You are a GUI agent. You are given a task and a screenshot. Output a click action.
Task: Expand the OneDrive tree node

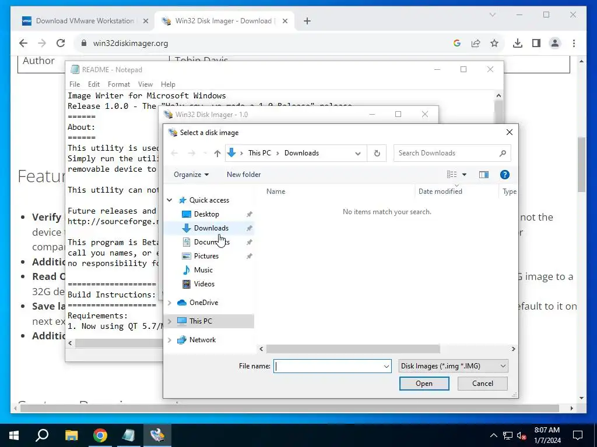tap(170, 303)
